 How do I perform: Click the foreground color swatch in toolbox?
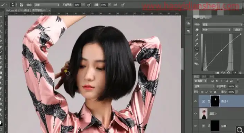tap(1, 122)
